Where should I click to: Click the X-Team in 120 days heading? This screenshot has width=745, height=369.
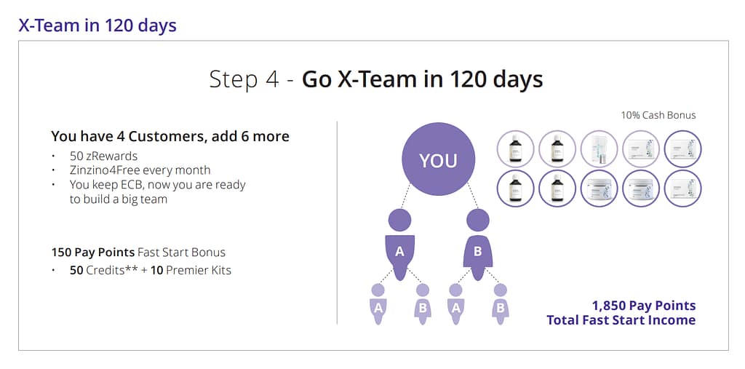[97, 25]
